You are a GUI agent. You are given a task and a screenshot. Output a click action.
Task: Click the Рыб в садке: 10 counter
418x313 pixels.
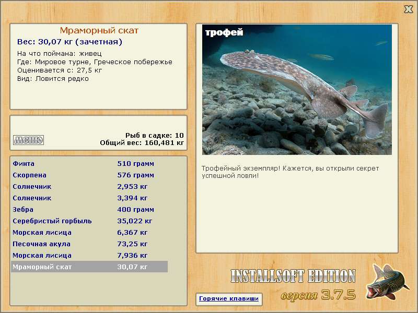click(x=155, y=136)
